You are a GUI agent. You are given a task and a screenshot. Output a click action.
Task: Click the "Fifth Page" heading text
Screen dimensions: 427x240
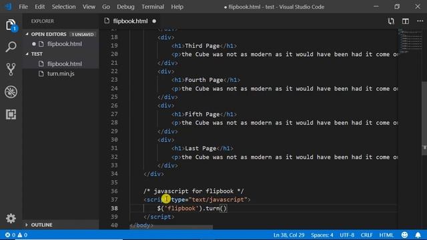point(202,114)
